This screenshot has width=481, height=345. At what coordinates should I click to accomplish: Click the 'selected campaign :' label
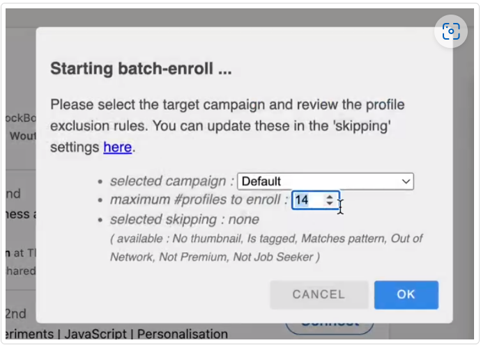point(172,182)
